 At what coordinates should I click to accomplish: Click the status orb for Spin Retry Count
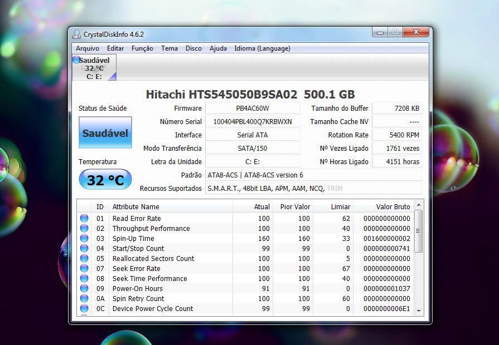click(x=84, y=298)
